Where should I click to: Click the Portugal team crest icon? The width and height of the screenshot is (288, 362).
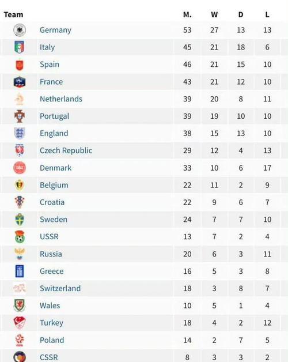click(x=20, y=116)
